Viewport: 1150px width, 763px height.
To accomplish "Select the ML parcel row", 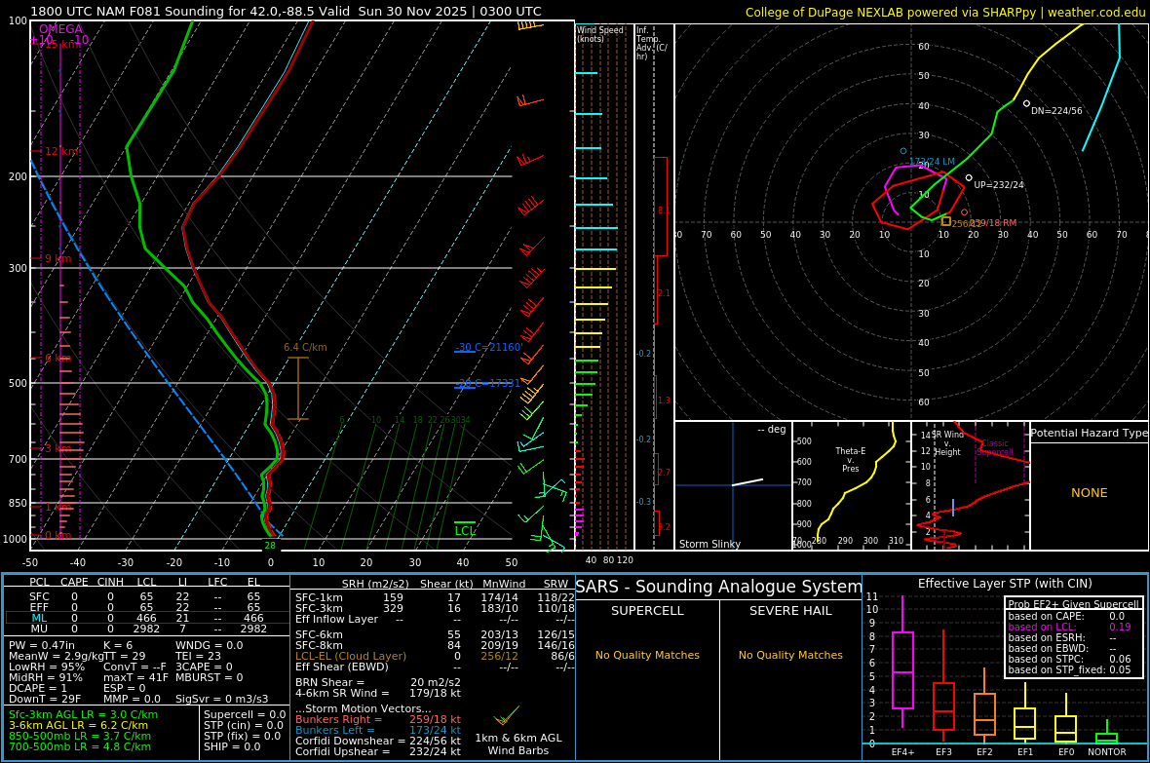I will pos(147,618).
